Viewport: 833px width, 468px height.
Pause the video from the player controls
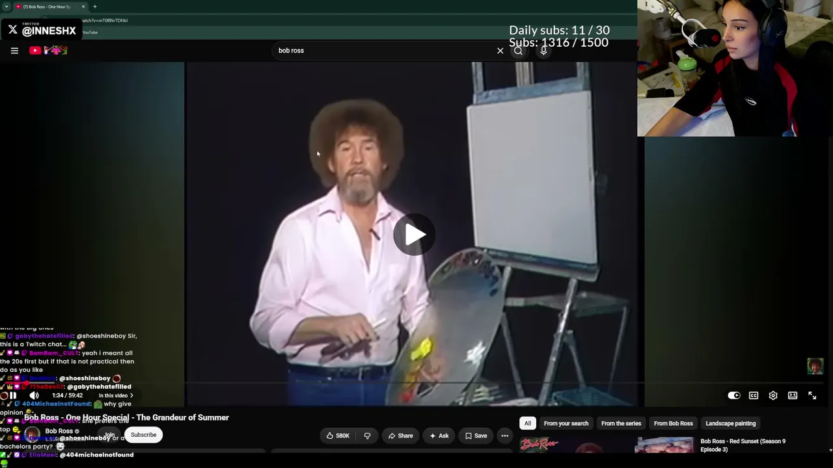click(12, 395)
